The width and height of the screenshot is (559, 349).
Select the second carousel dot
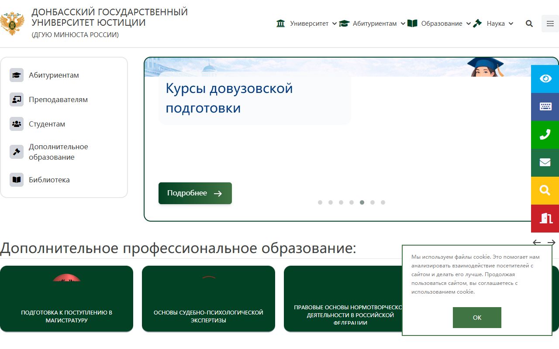(x=331, y=202)
